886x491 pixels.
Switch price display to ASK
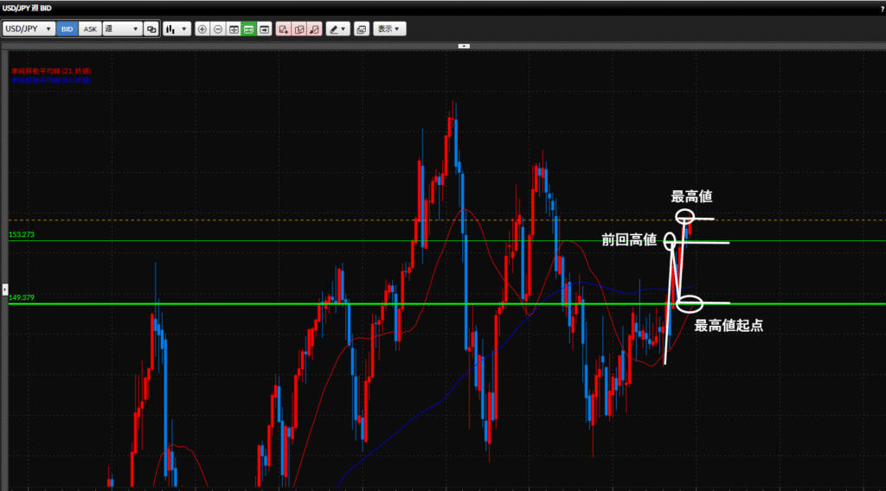tap(90, 29)
